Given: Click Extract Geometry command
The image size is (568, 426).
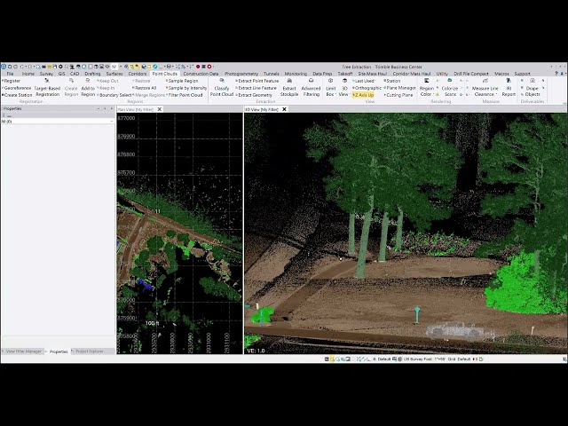Looking at the screenshot, I should [254, 95].
